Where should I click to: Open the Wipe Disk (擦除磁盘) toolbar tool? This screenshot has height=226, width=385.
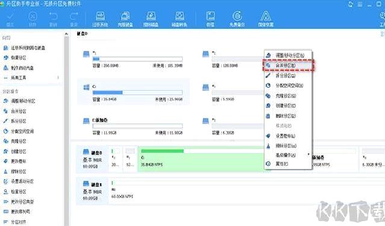(x=151, y=19)
